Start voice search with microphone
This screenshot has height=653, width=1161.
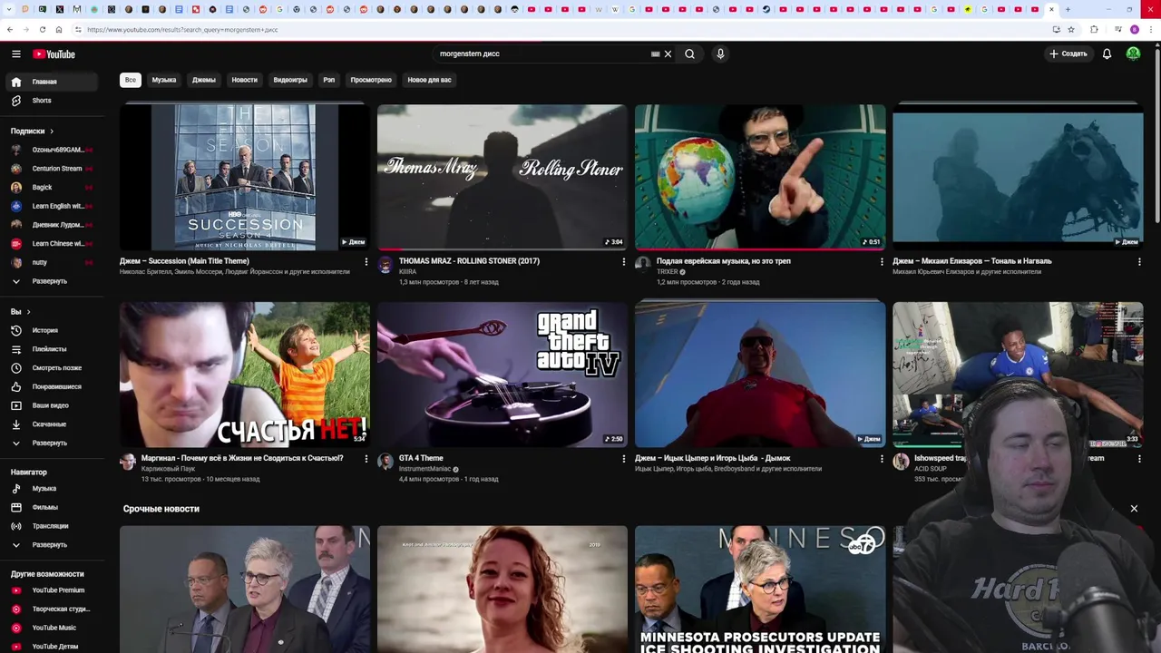[720, 54]
